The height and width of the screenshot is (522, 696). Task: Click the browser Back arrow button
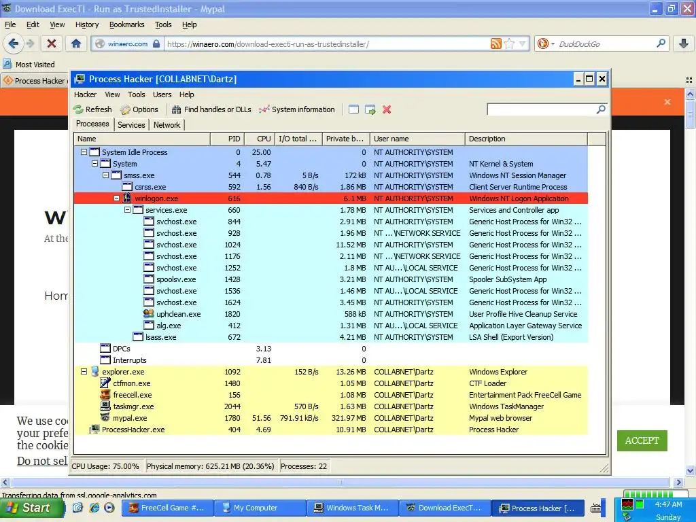click(14, 43)
